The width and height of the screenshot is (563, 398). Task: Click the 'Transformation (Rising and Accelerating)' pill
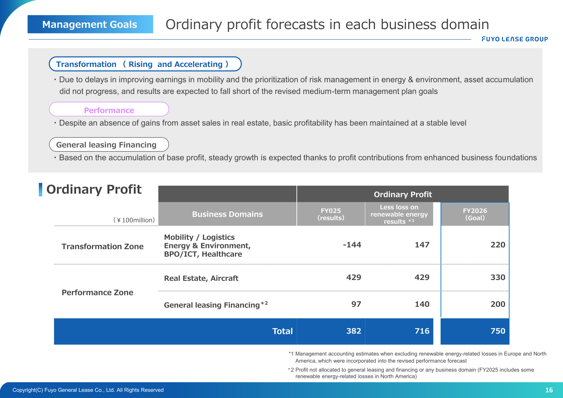(145, 64)
